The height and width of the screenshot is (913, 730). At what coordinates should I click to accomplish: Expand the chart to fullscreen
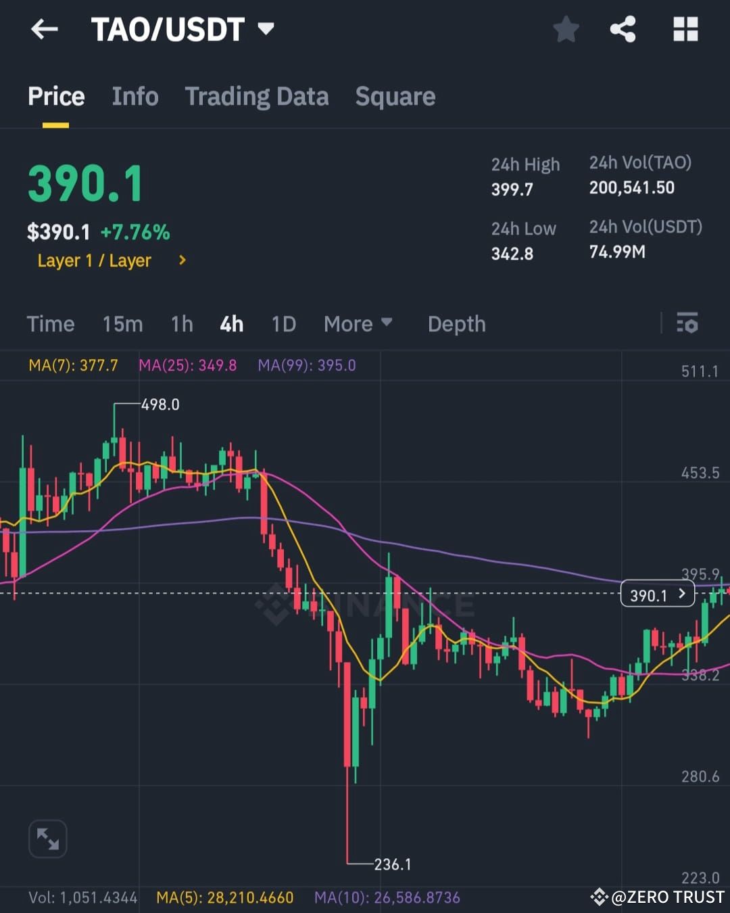point(47,838)
